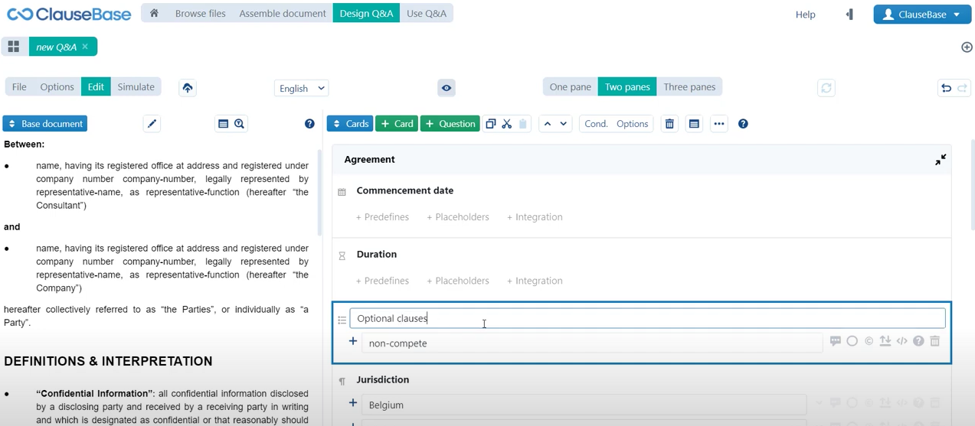Click the trash icon in the cards toolbar
The image size is (975, 426).
pyautogui.click(x=669, y=124)
